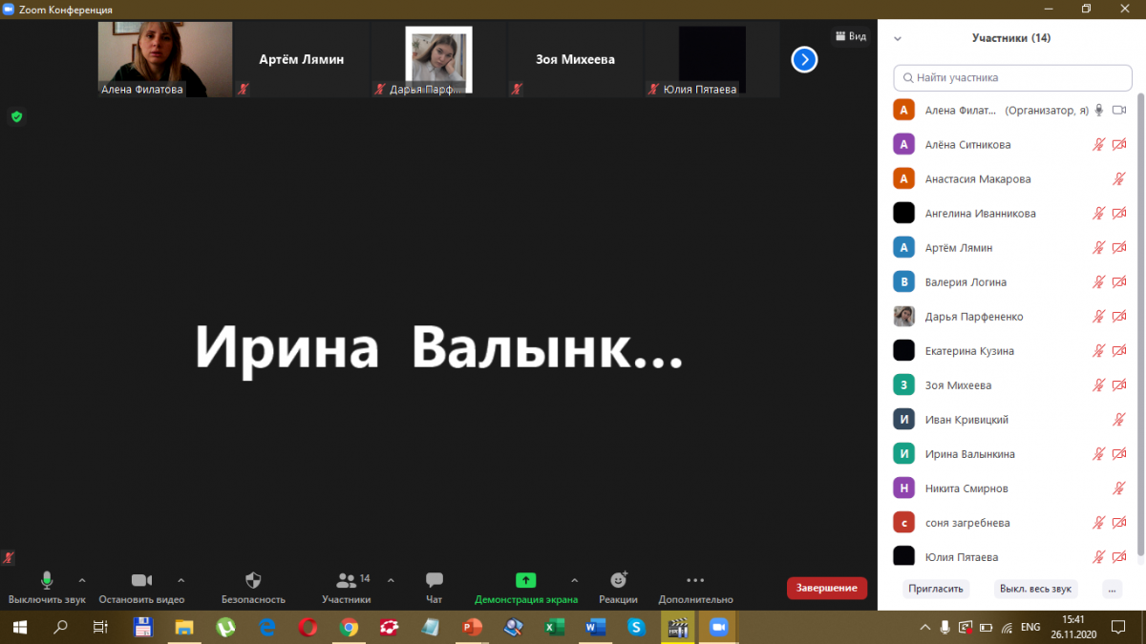The image size is (1146, 644).
Task: Mute the microphone in the toolbar
Action: pos(46,580)
